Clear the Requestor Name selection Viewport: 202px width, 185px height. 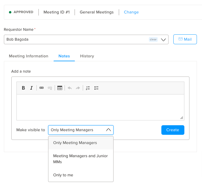153,39
